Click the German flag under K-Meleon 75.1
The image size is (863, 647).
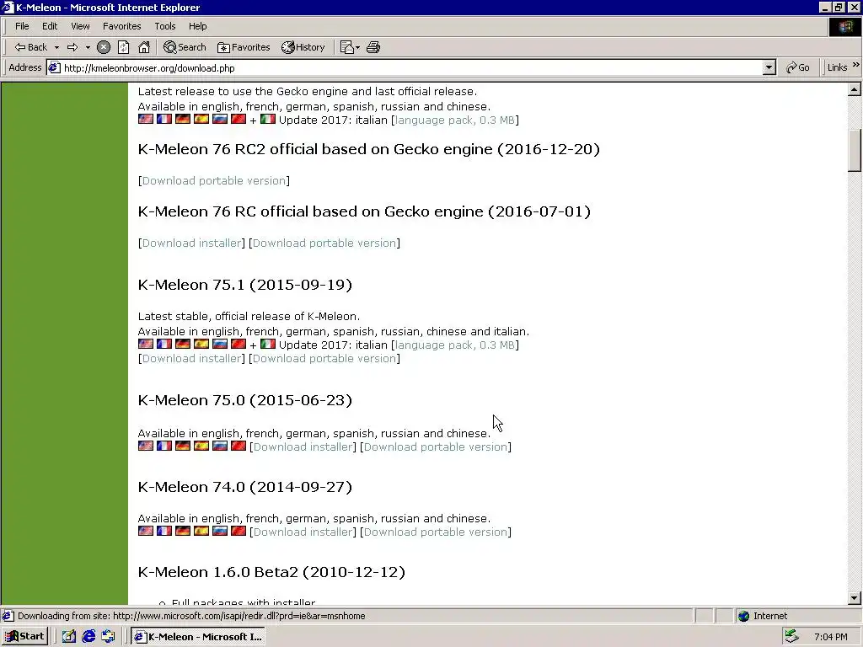point(183,344)
